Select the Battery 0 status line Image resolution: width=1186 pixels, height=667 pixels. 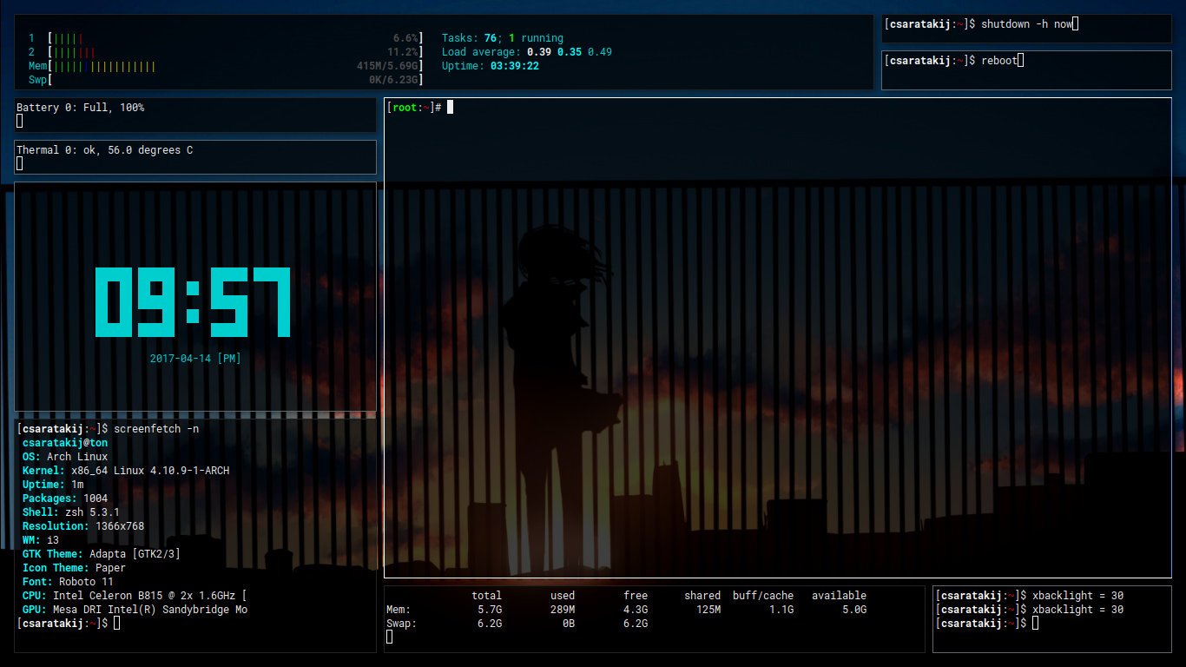pos(81,108)
